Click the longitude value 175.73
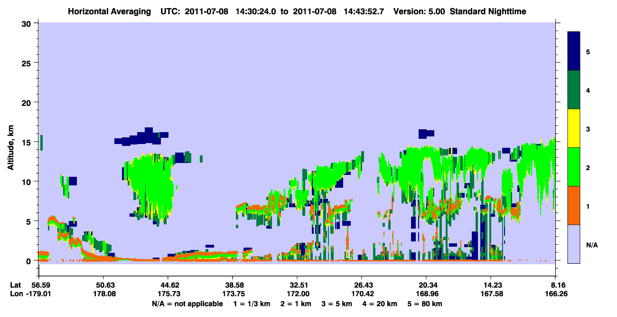Viewport: 617px width, 317px height. [168, 294]
